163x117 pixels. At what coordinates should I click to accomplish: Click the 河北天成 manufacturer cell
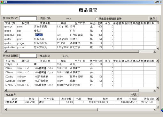point(80,85)
